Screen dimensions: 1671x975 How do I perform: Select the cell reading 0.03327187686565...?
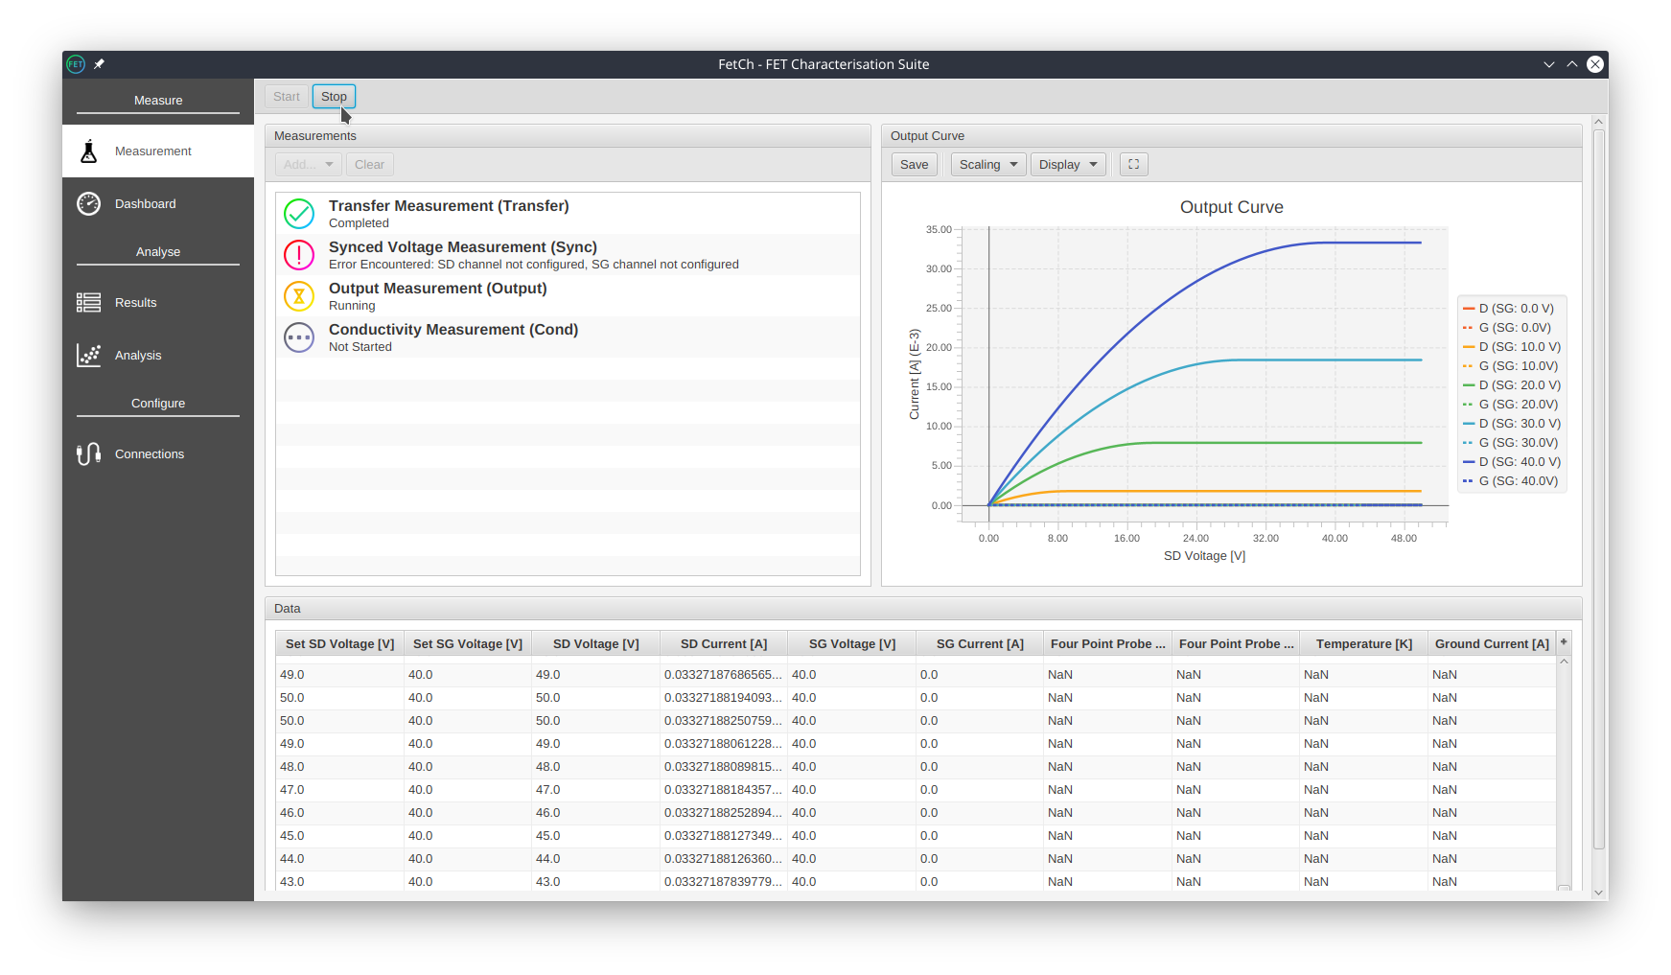click(x=724, y=675)
